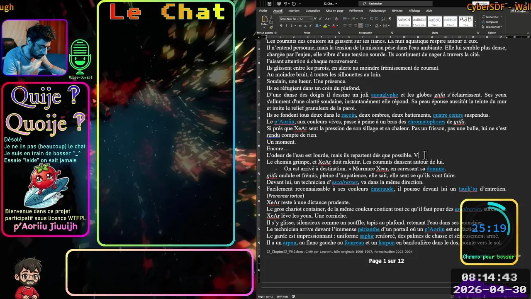Open the Paragraphe dialog launcher
Viewport: 531px width, 299px height.
click(392, 32)
